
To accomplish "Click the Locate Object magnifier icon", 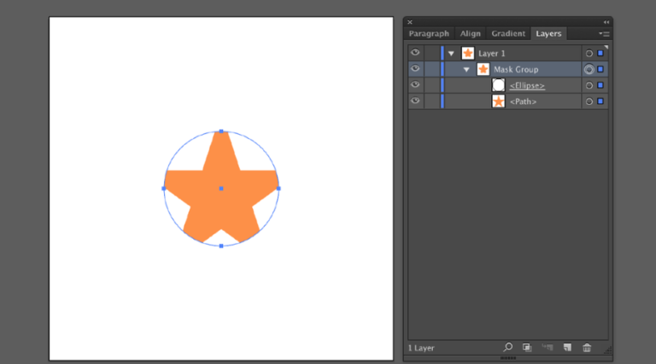I will 507,347.
